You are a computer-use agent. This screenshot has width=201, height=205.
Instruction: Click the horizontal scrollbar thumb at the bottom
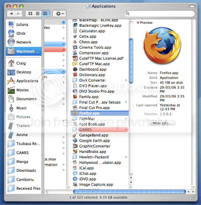point(130,192)
